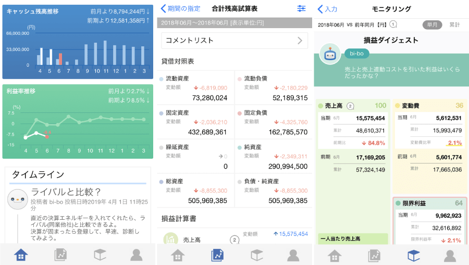Open the 売上高 digest card title

tap(334, 106)
